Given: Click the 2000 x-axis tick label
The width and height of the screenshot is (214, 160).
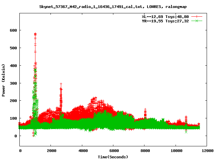Looking at the screenshot, I should [51, 151].
